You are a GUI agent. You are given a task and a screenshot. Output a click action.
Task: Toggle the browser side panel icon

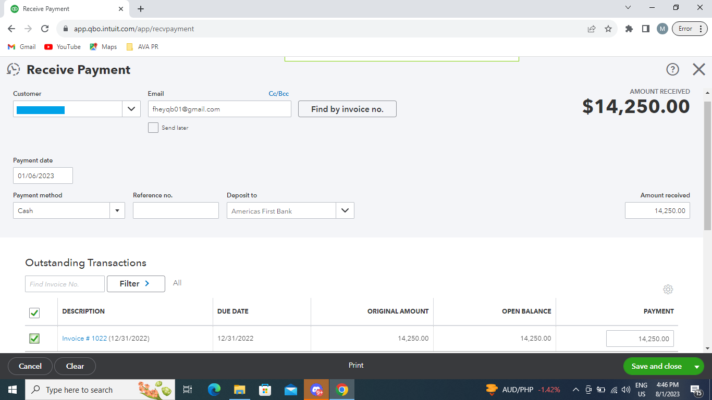pyautogui.click(x=646, y=29)
